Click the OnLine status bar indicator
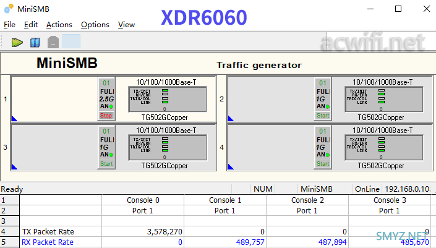436x248 pixels. (367, 189)
